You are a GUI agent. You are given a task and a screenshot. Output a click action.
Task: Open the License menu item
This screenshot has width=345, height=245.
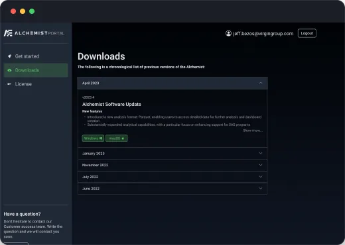click(x=36, y=84)
